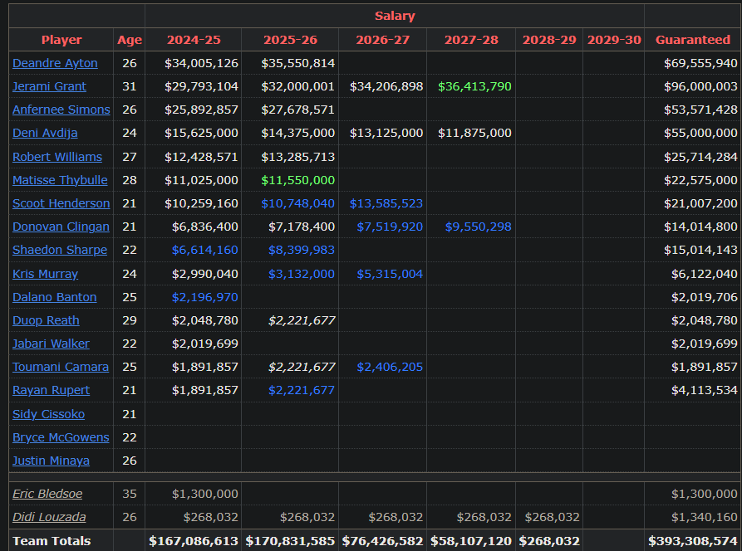Click the Salary group header
The height and width of the screenshot is (551, 742).
click(x=395, y=16)
